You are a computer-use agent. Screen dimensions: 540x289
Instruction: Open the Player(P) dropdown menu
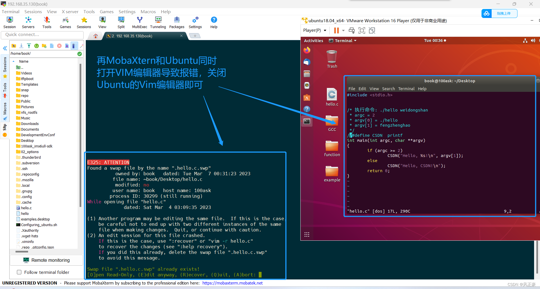point(315,30)
